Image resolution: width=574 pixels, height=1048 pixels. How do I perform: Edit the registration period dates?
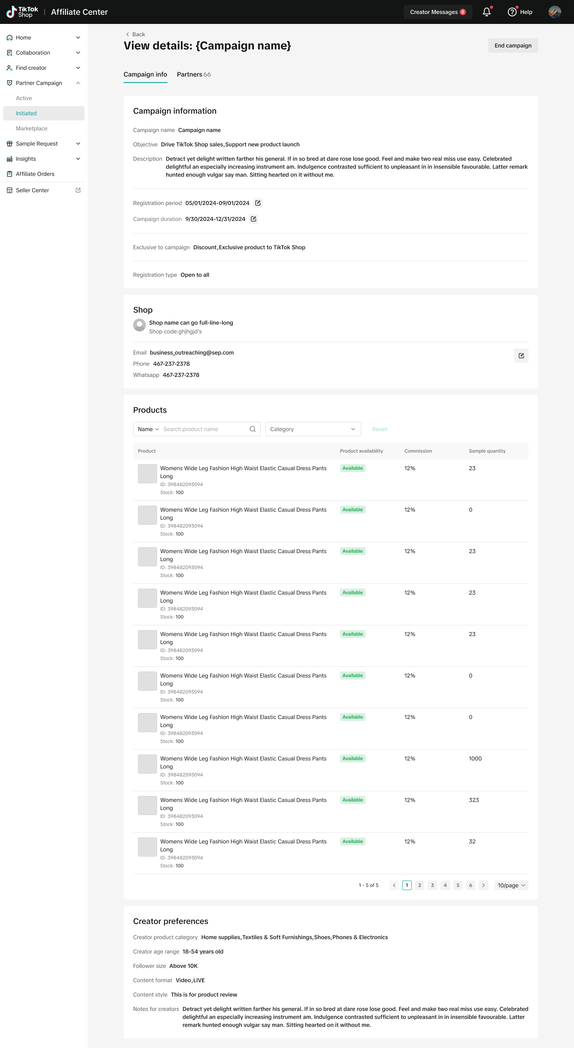tap(258, 203)
